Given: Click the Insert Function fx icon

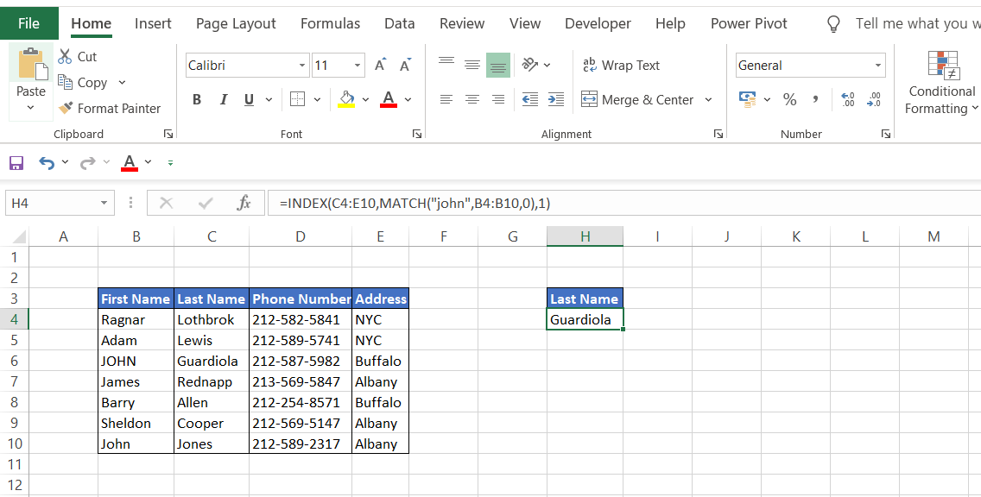Looking at the screenshot, I should (244, 204).
